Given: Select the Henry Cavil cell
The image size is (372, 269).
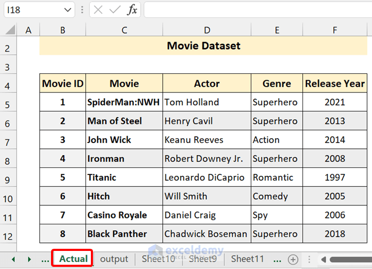Looking at the screenshot, I should [x=207, y=121].
